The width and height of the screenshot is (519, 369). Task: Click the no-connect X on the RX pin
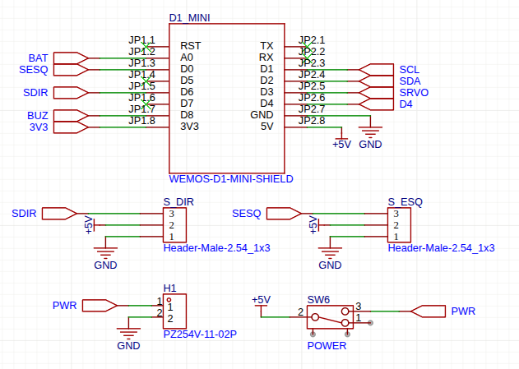(308, 58)
